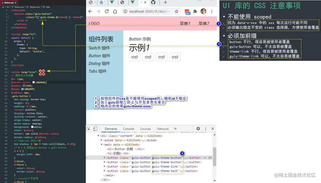
Task: Open DevTools settings gear
Action: tap(198, 129)
